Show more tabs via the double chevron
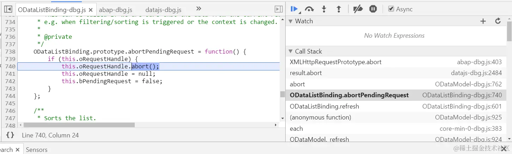Viewport: 512px width, 154px height. pyautogui.click(x=199, y=9)
